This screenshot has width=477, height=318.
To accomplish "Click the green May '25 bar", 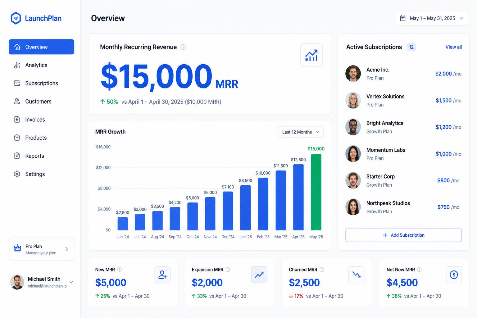I will [x=316, y=192].
